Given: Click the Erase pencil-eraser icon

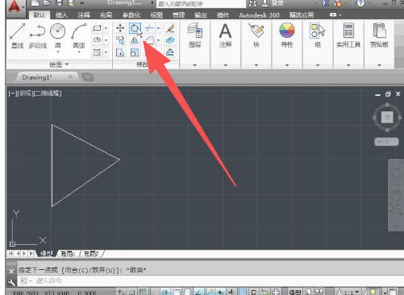Looking at the screenshot, I should pos(170,28).
